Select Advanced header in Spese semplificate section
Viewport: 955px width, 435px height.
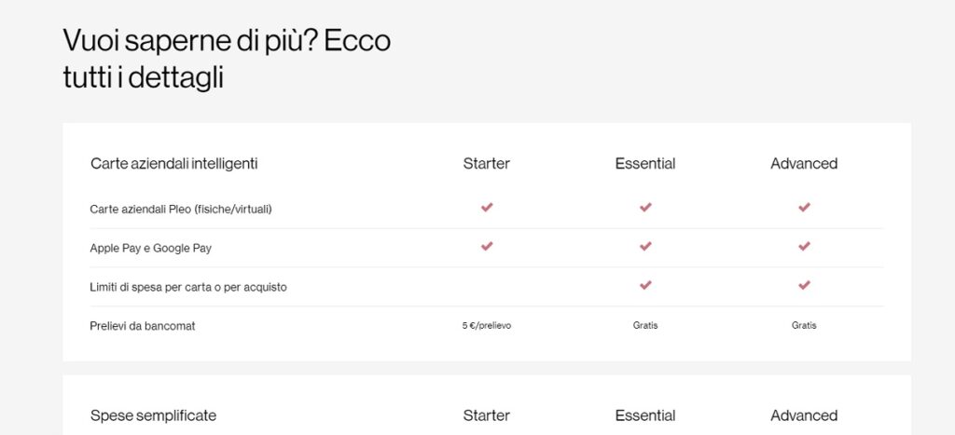tap(804, 415)
